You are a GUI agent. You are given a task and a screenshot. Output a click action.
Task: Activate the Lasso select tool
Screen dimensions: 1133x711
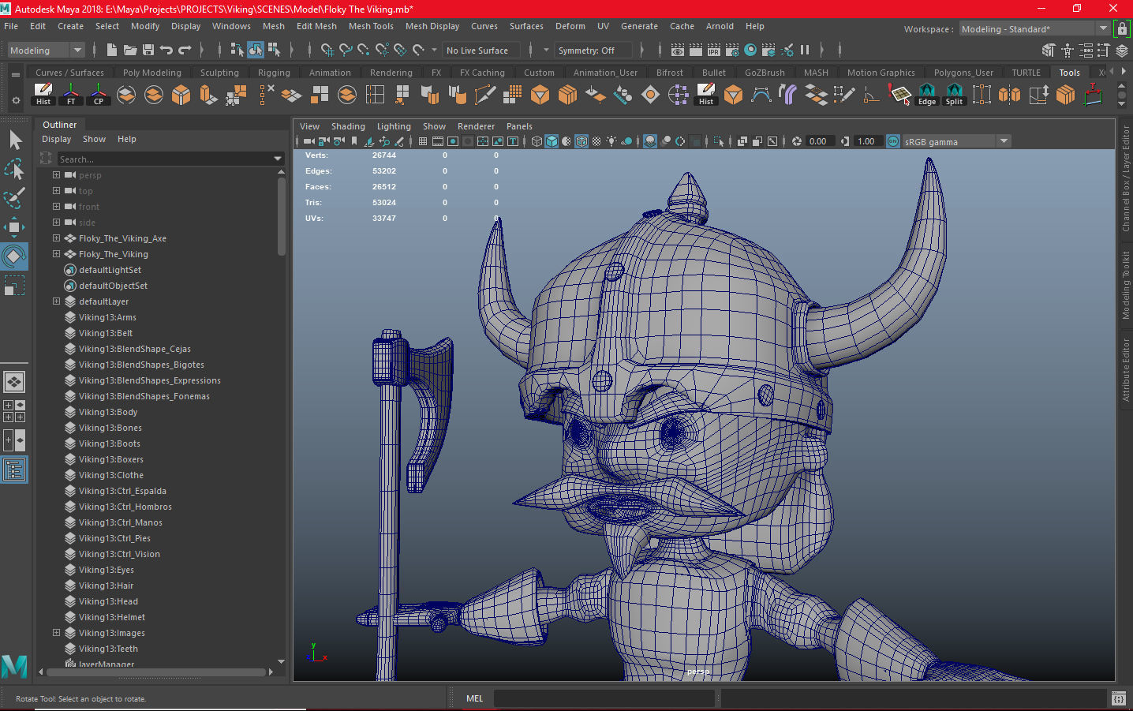coord(14,169)
